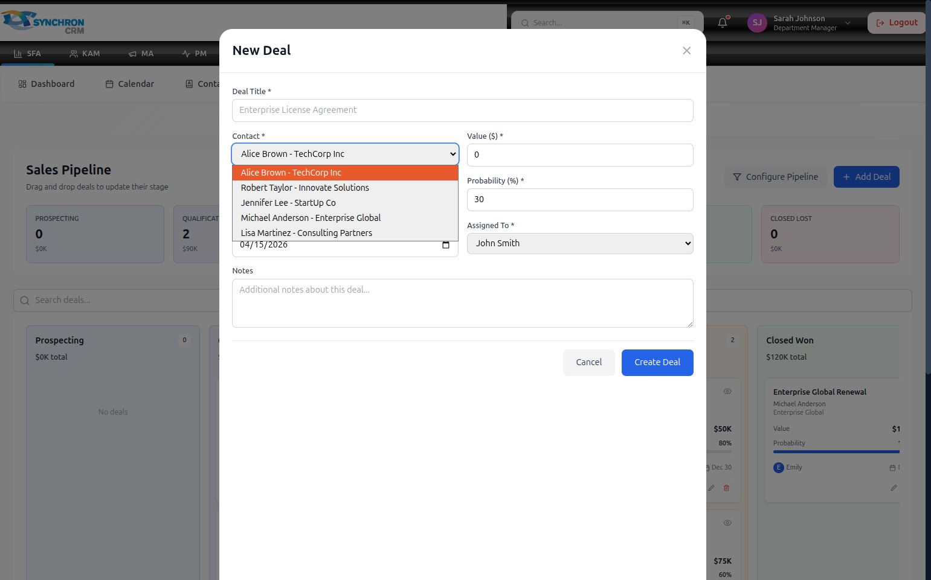931x580 pixels.
Task: Open the PM module tab
Action: (195, 54)
